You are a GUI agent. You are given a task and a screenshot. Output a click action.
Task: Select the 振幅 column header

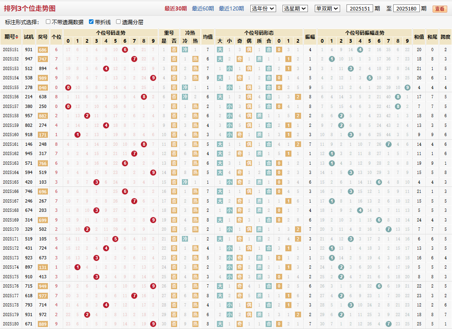pyautogui.click(x=310, y=37)
